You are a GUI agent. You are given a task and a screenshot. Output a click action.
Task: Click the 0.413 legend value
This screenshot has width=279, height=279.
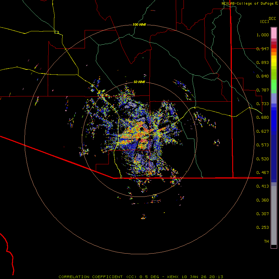263,186
